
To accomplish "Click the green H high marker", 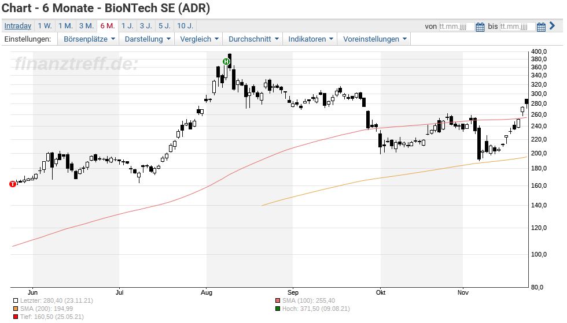I will pos(226,62).
